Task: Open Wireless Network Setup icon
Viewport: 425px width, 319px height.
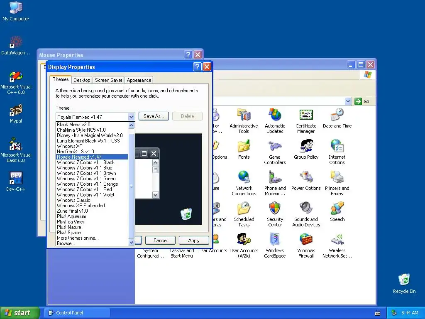Action: 337,245
